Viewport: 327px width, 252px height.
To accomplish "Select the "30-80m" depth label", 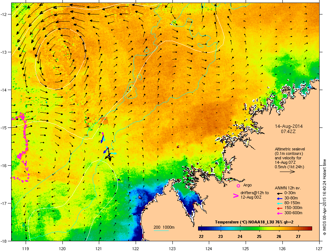I will [x=291, y=198].
